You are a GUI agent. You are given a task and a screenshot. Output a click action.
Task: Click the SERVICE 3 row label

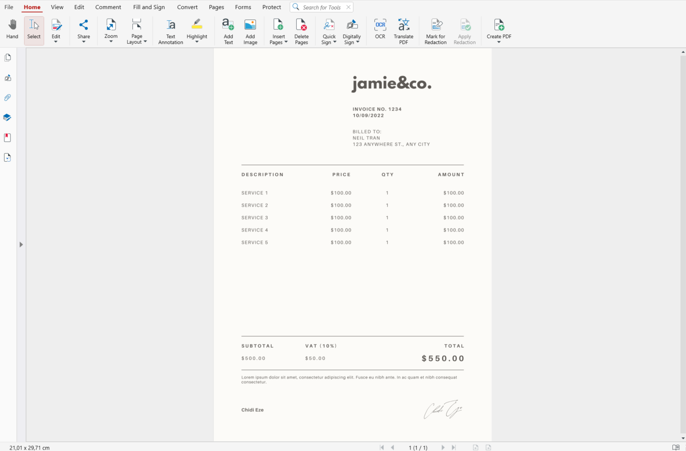[x=255, y=218]
